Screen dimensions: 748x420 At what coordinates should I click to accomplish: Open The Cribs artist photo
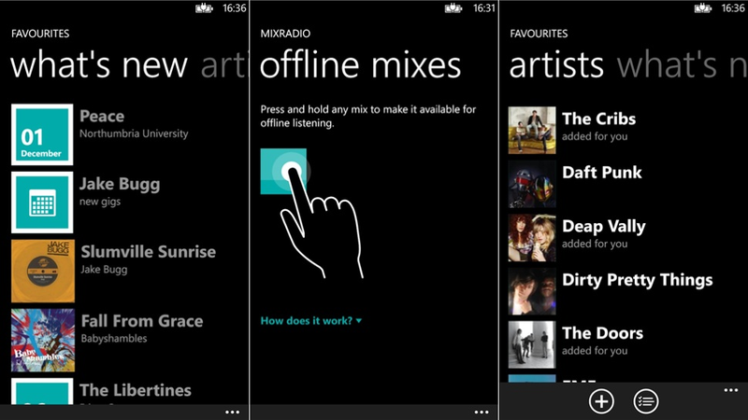tap(532, 130)
